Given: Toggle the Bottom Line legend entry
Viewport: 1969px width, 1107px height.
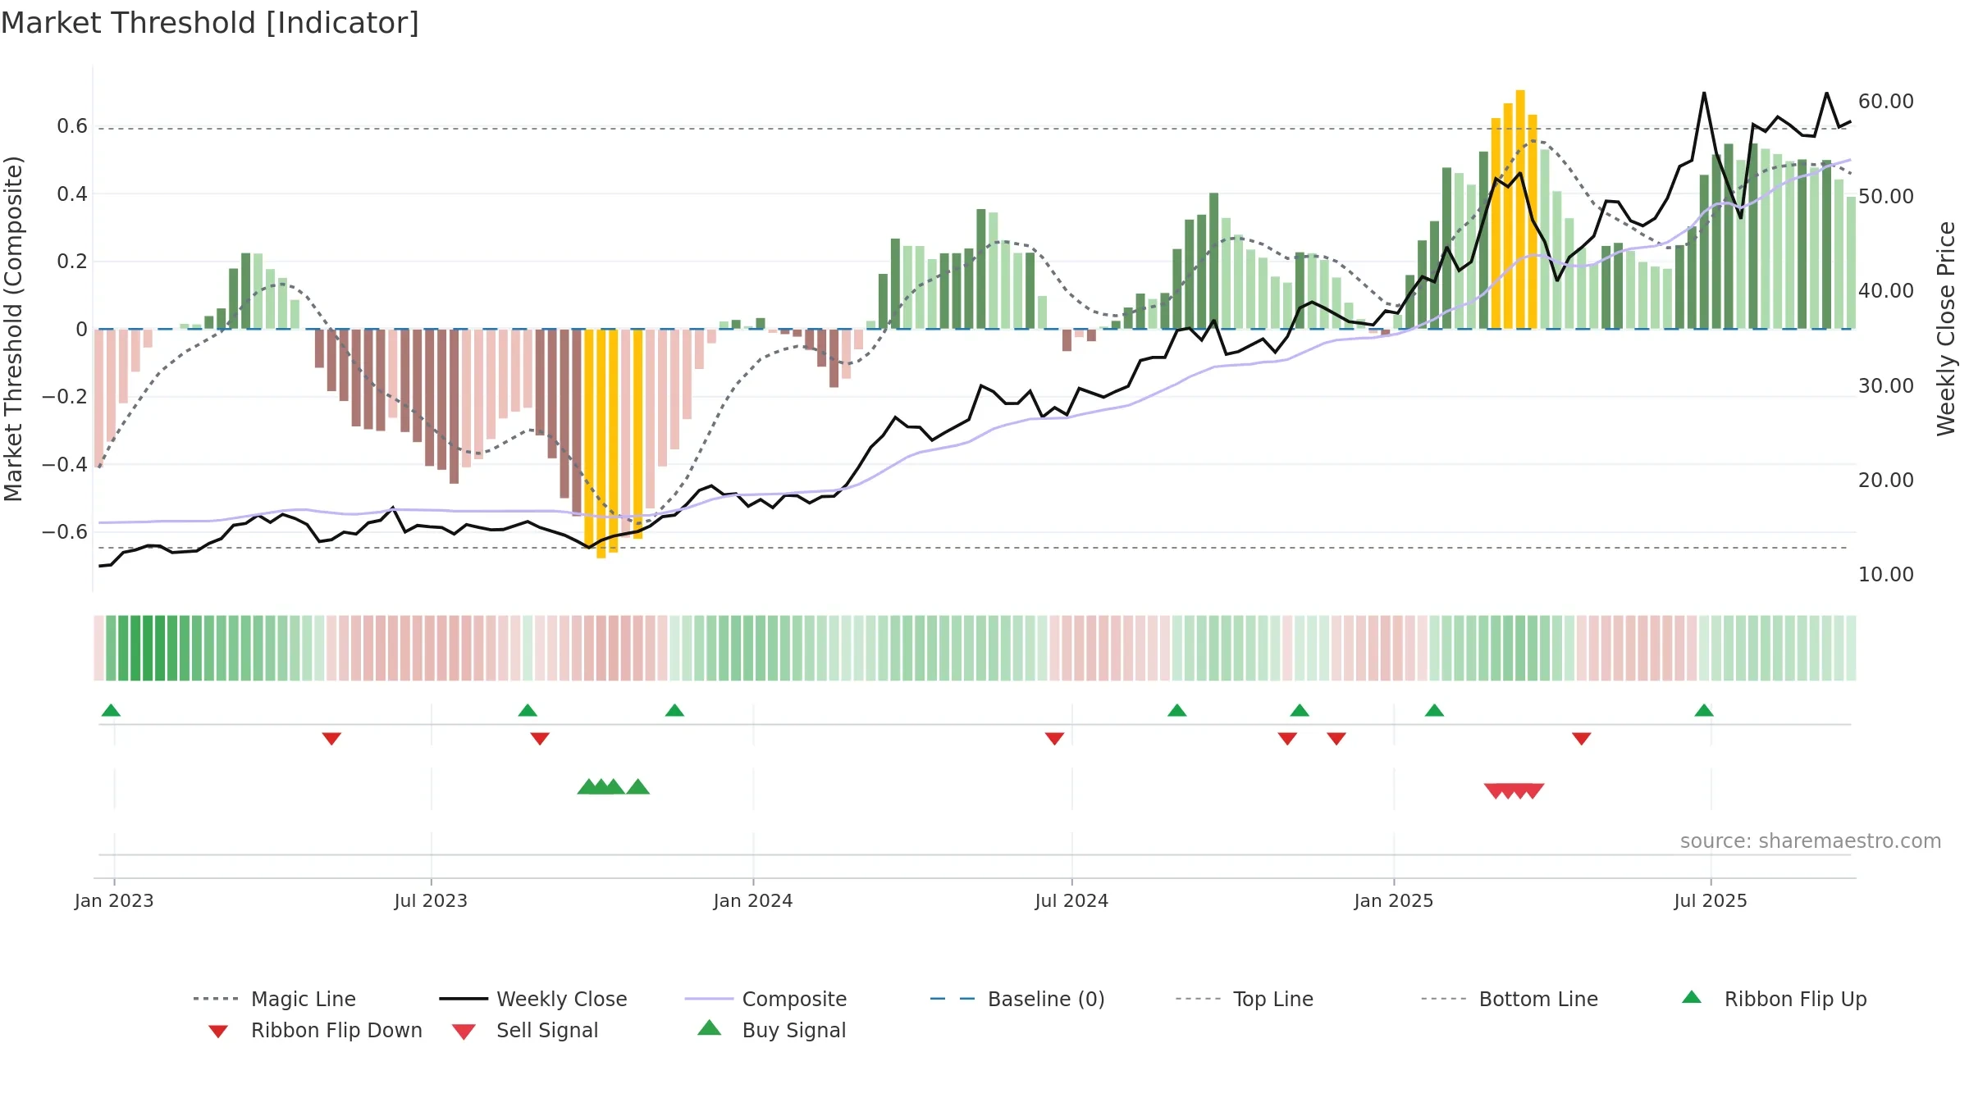Looking at the screenshot, I should [x=1510, y=999].
